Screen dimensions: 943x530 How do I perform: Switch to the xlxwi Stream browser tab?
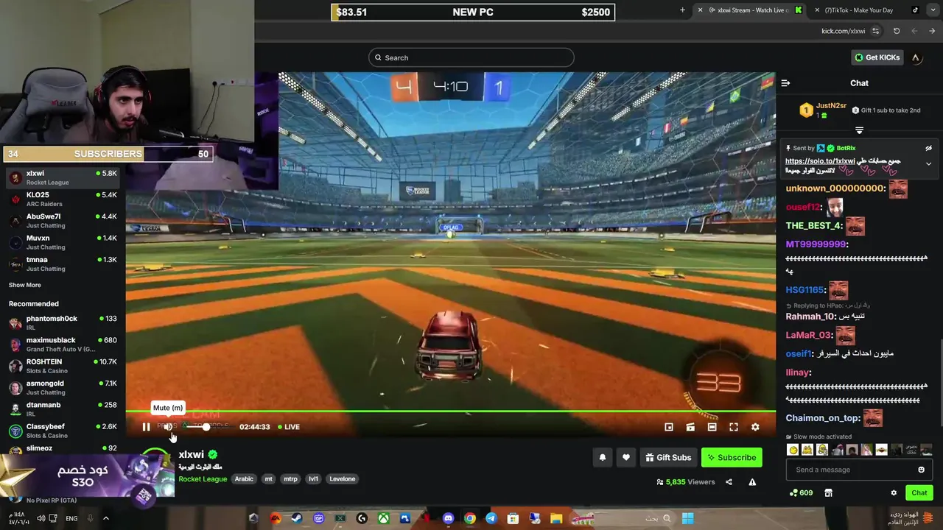(x=751, y=10)
